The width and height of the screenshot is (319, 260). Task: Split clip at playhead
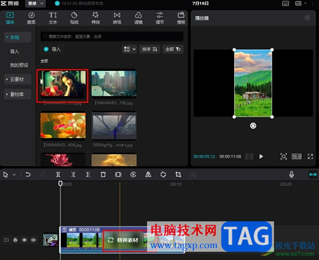tap(58, 174)
